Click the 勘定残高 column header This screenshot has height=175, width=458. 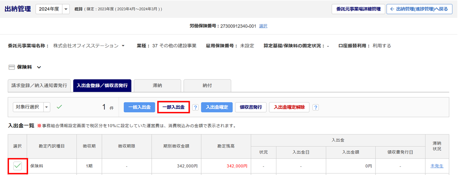(x=226, y=146)
